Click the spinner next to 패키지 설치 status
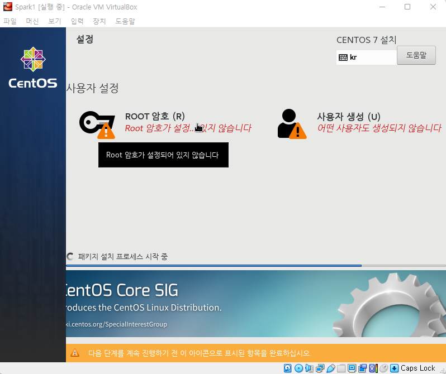The image size is (446, 374). (x=70, y=256)
